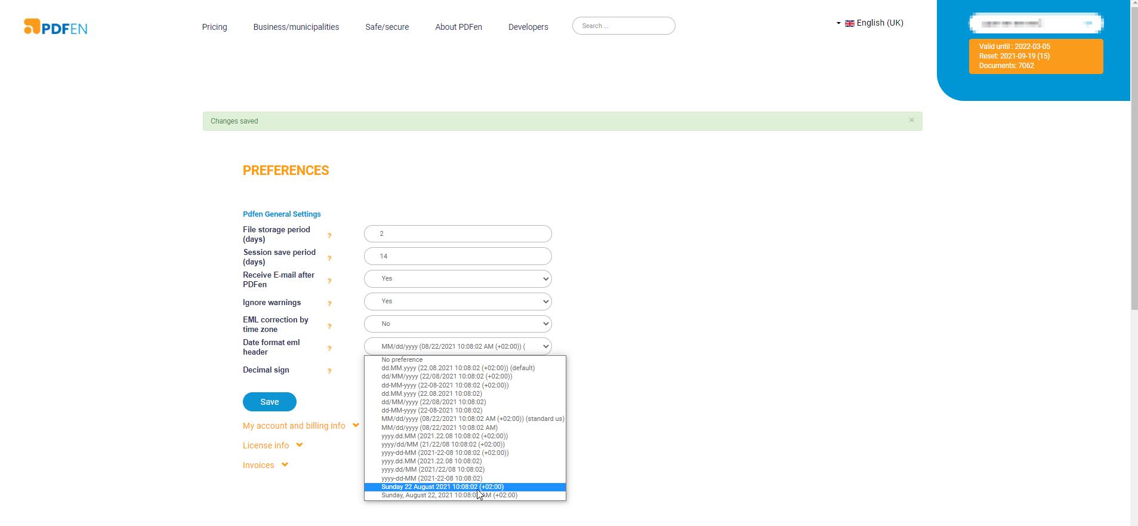This screenshot has width=1138, height=526.
Task: Select dd.MM.yyyy (default) with offset option
Action: (x=465, y=368)
